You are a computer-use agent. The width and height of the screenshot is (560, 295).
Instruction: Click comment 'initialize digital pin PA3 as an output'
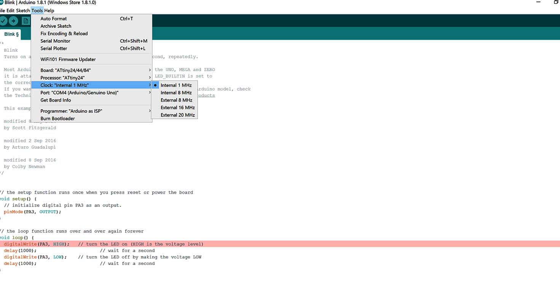63,205
